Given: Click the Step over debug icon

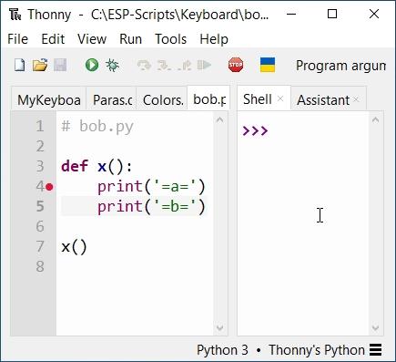Looking at the screenshot, I should coord(144,65).
